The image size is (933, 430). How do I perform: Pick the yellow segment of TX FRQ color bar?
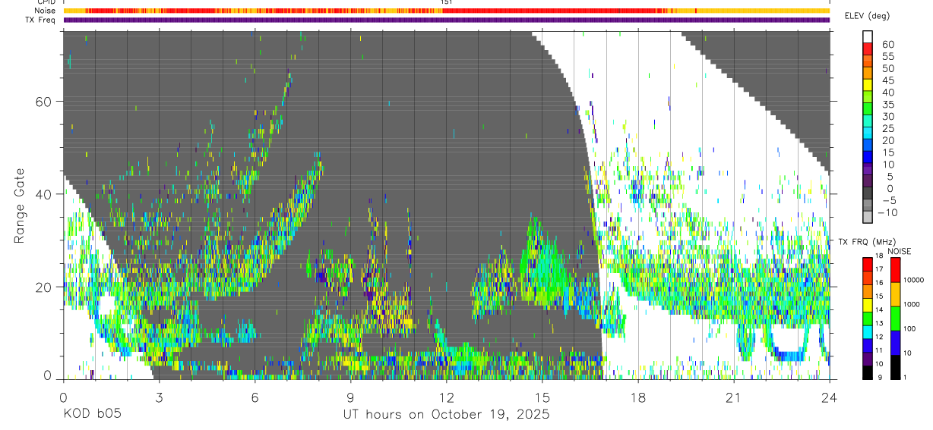tap(868, 304)
